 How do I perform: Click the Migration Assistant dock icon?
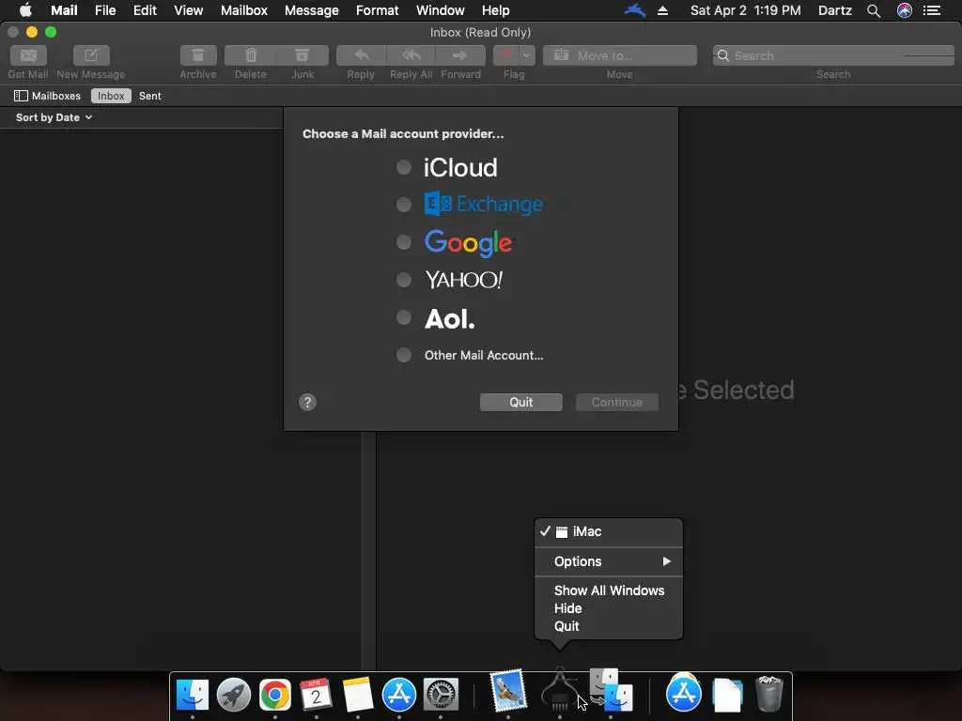611,690
